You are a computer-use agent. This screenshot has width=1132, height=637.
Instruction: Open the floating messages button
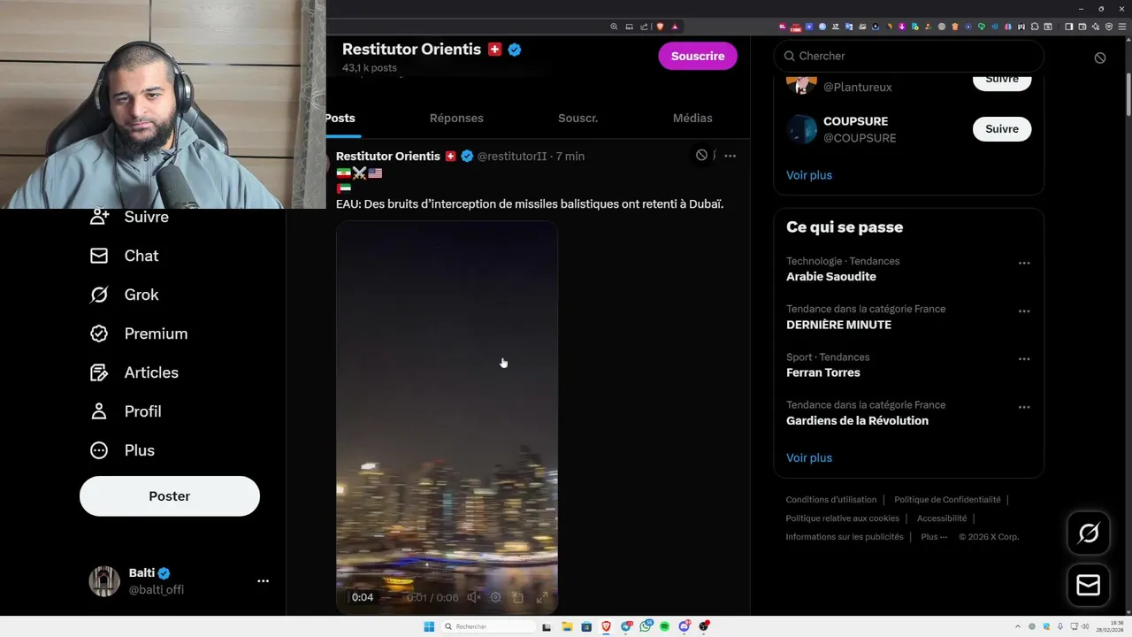click(x=1089, y=586)
